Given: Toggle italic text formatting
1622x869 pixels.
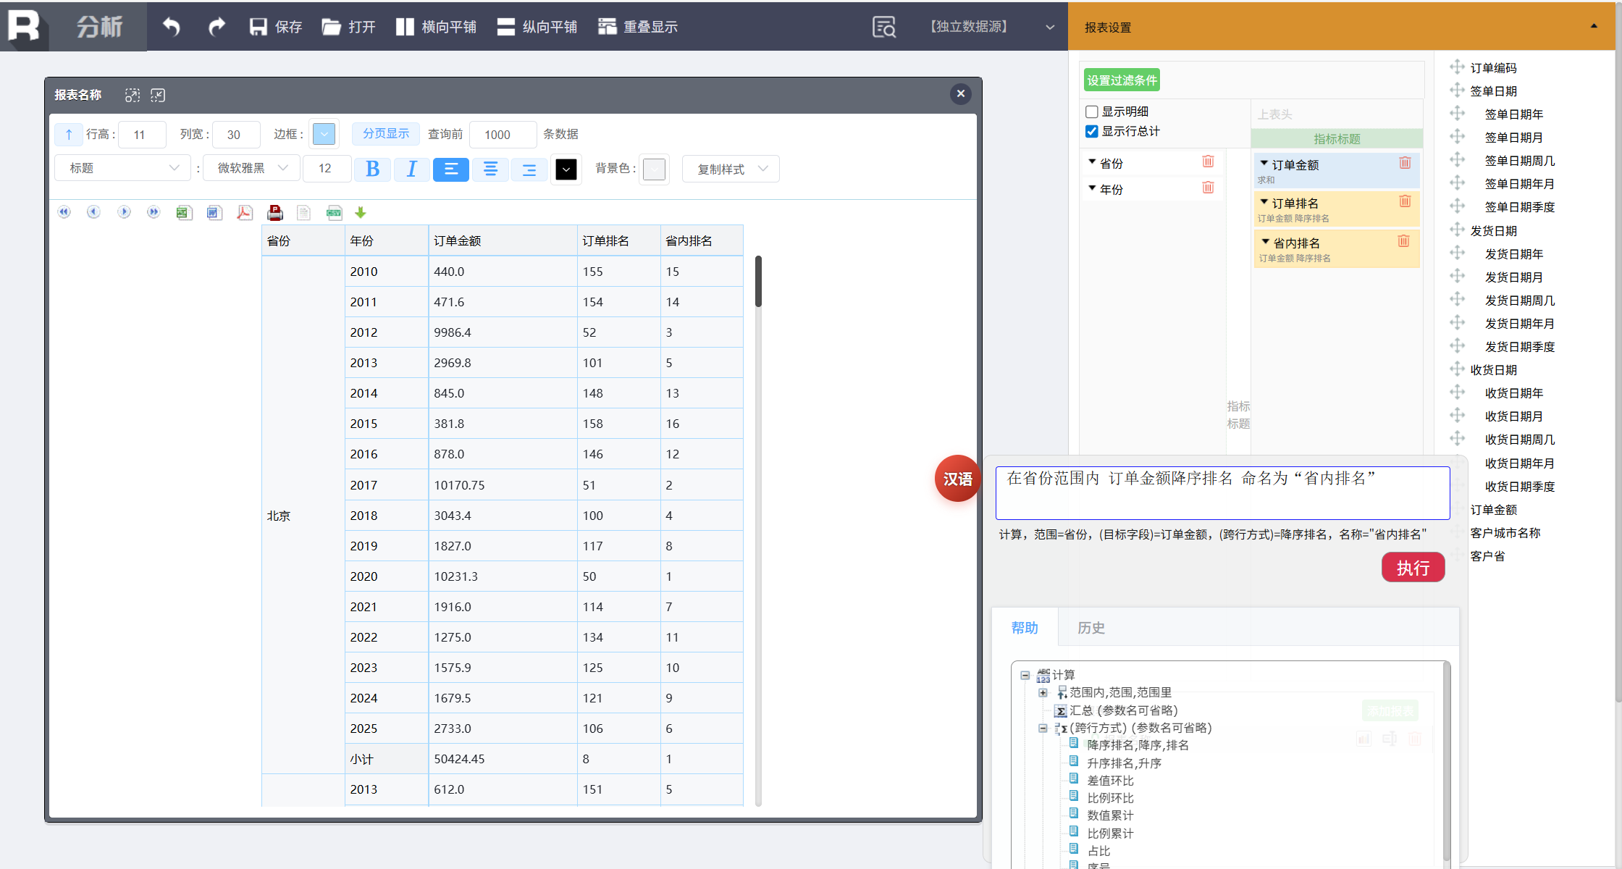Looking at the screenshot, I should click(411, 169).
